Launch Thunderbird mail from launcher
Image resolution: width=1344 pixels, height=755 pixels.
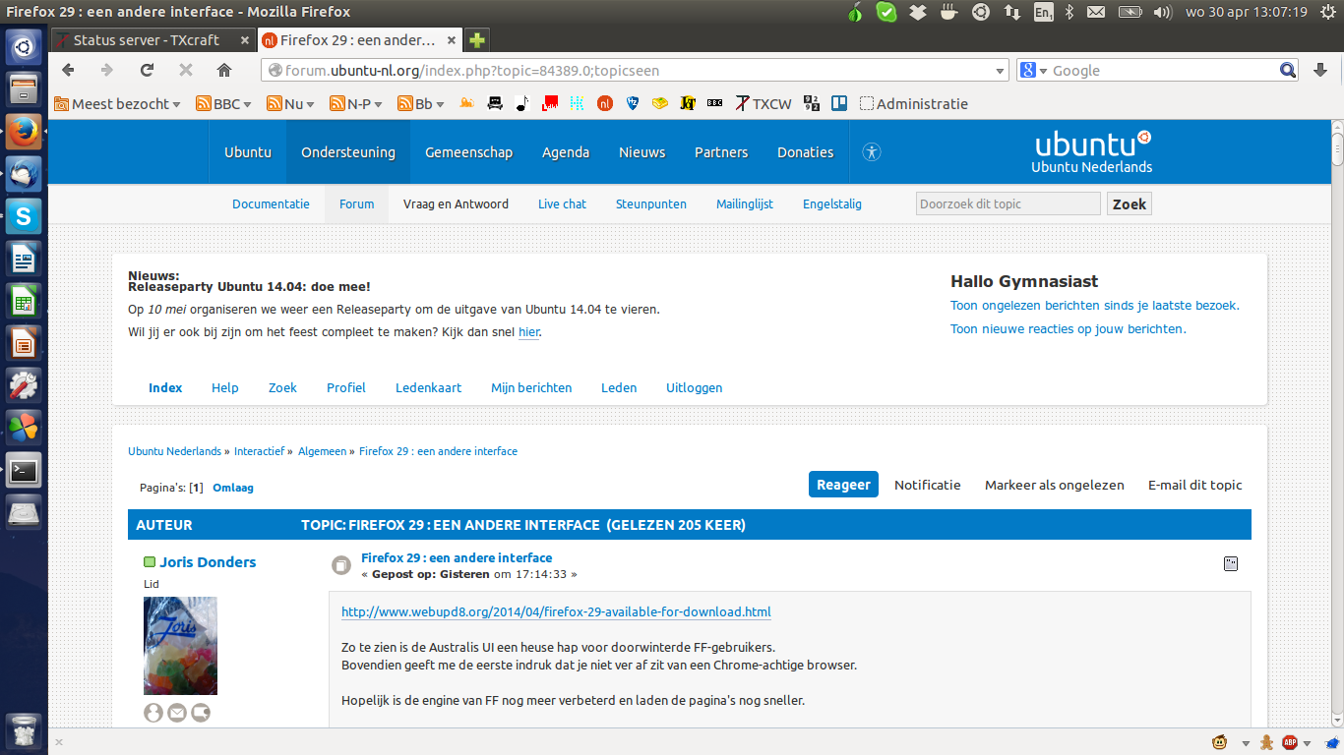24,174
